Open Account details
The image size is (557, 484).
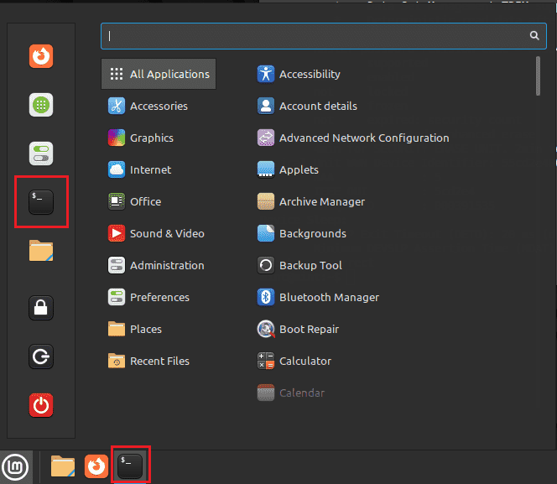(307, 106)
